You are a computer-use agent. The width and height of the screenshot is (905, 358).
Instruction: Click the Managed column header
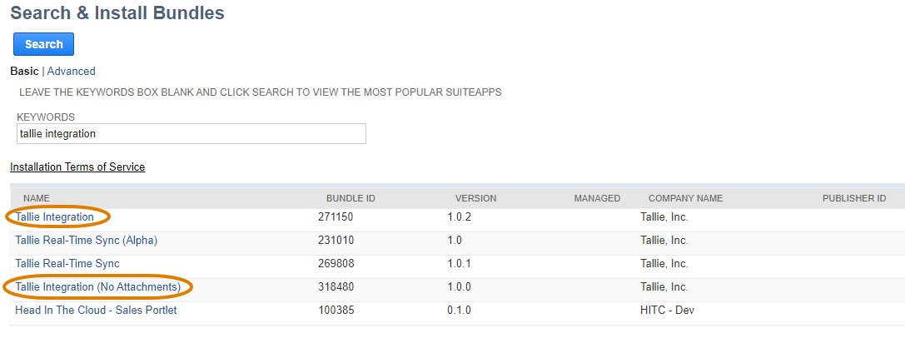tap(597, 198)
